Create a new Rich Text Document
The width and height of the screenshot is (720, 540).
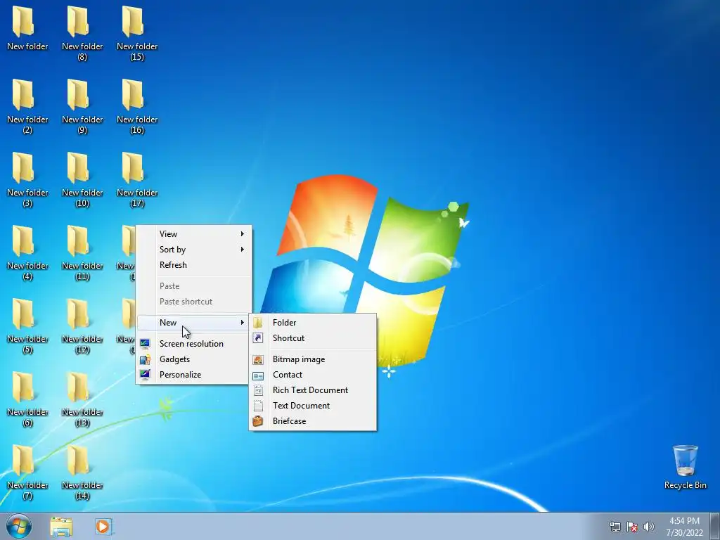coord(313,390)
